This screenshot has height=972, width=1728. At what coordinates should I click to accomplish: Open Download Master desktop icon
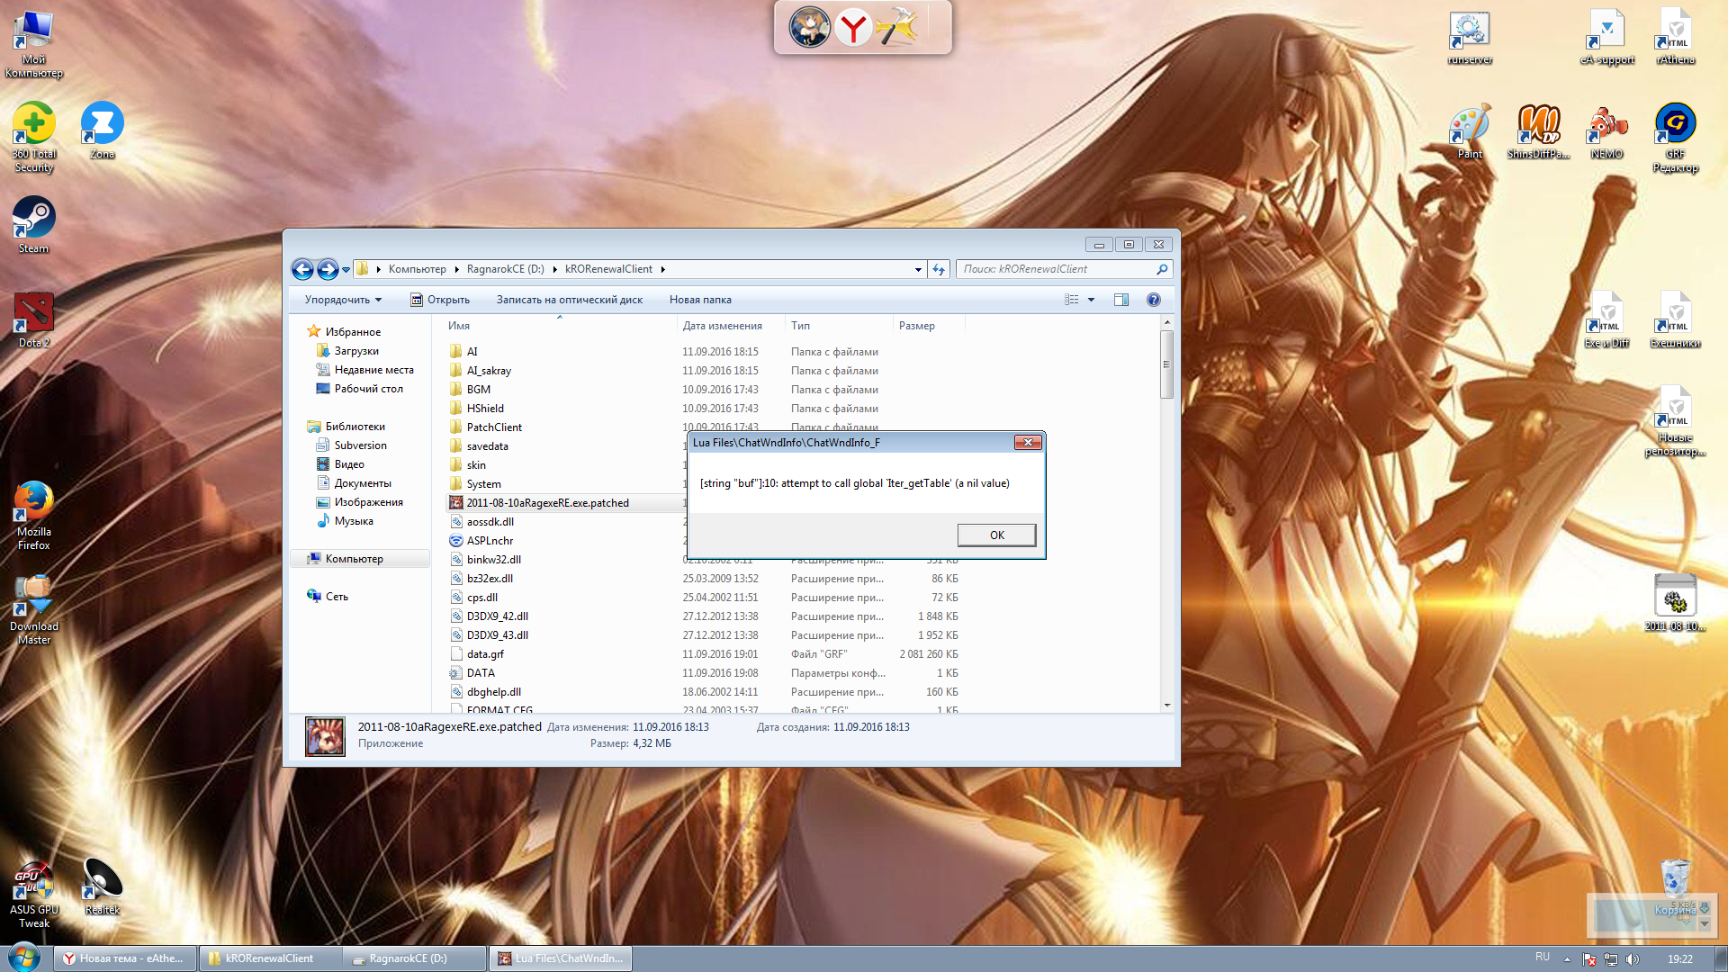click(33, 610)
